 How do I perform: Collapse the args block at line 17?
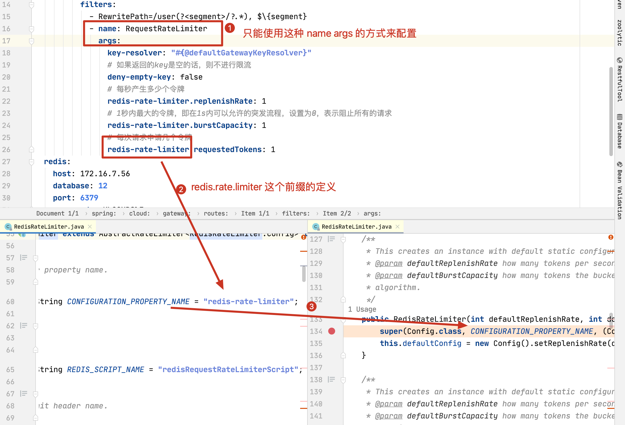(32, 41)
